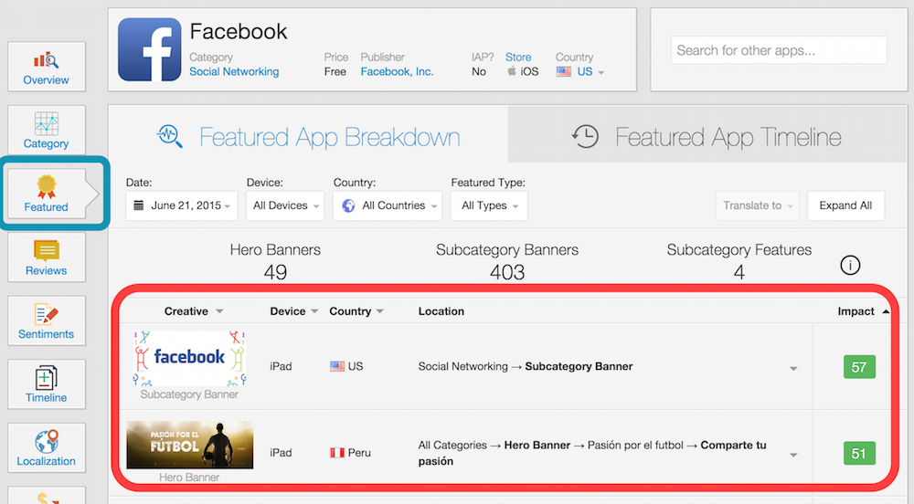Screen dimensions: 914x504
Task: Click the Subcategory Features count 4
Action: click(739, 272)
